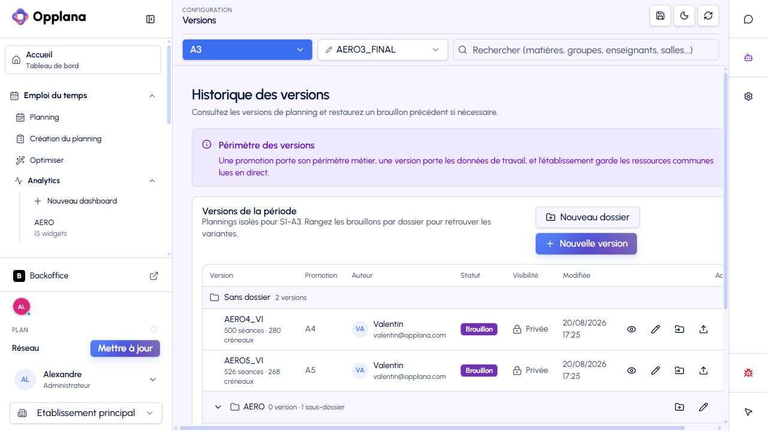Viewport: 767px width, 431px height.
Task: Click the red bug report icon
Action: point(748,372)
